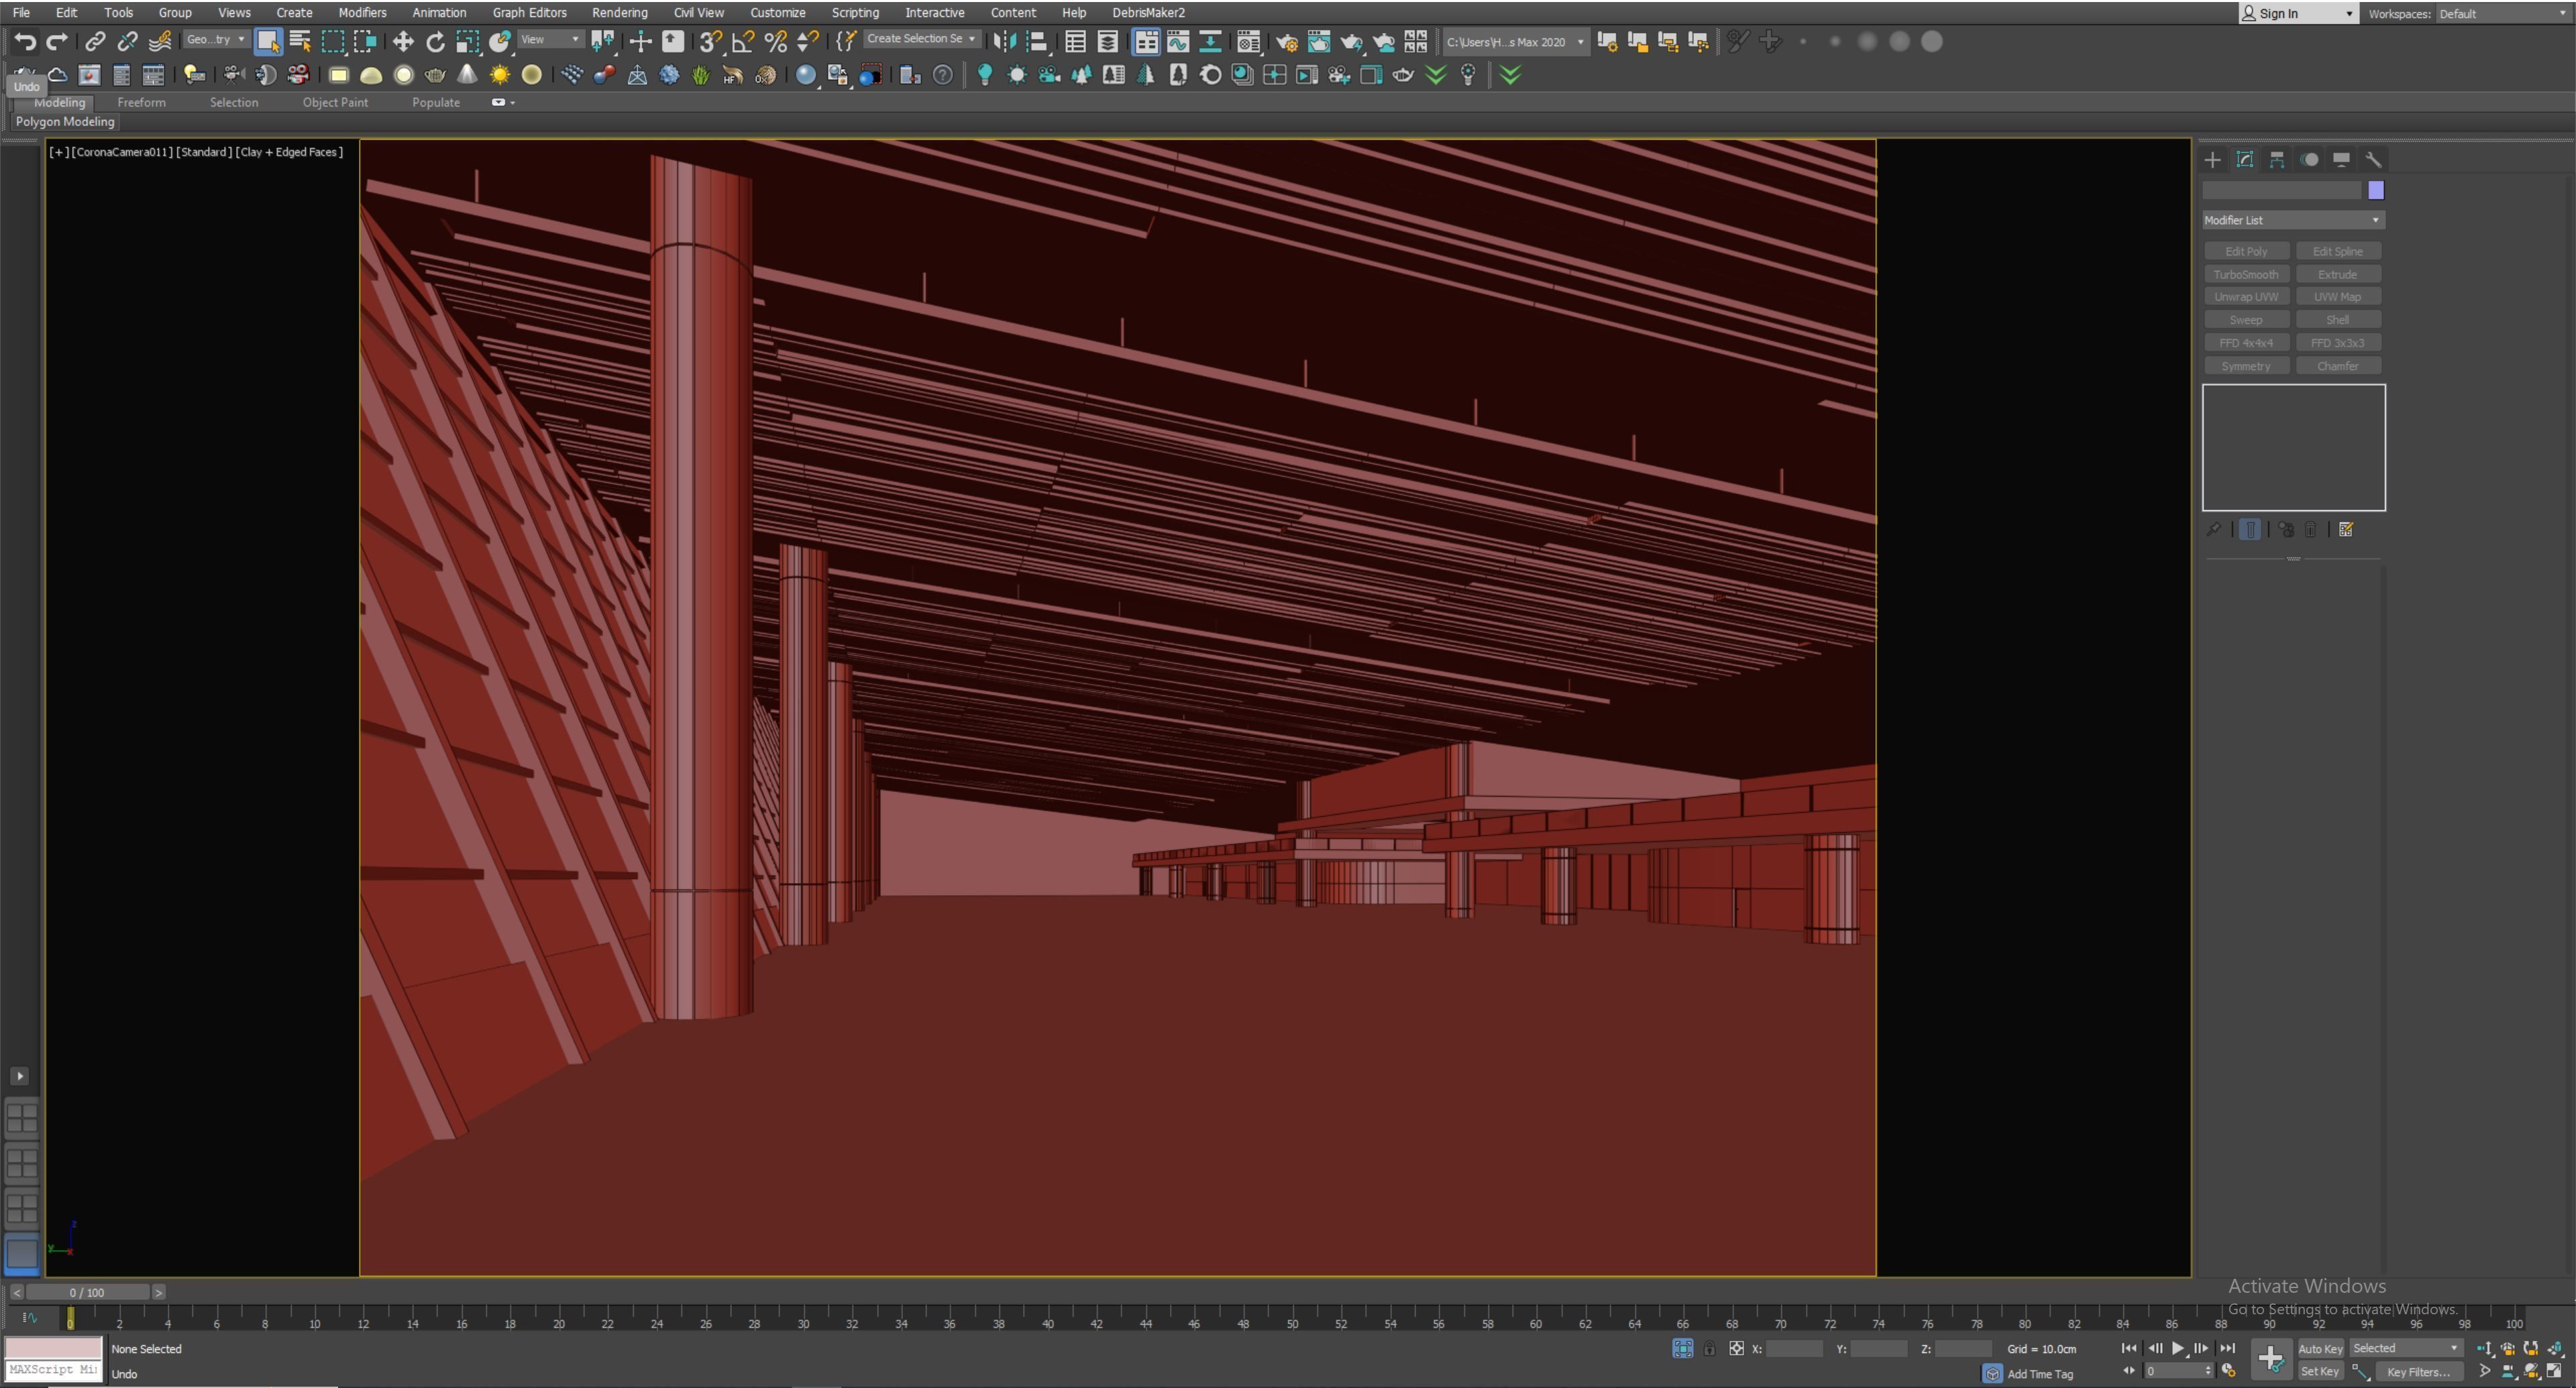
Task: Open the Curve Editor
Action: coord(1178,41)
